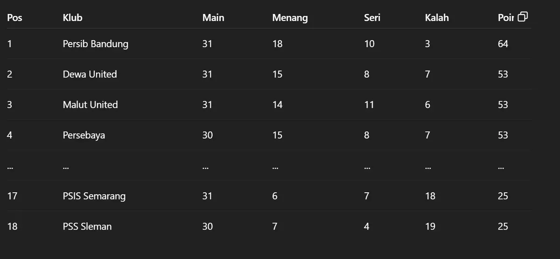Click the Pos column header

coord(15,18)
